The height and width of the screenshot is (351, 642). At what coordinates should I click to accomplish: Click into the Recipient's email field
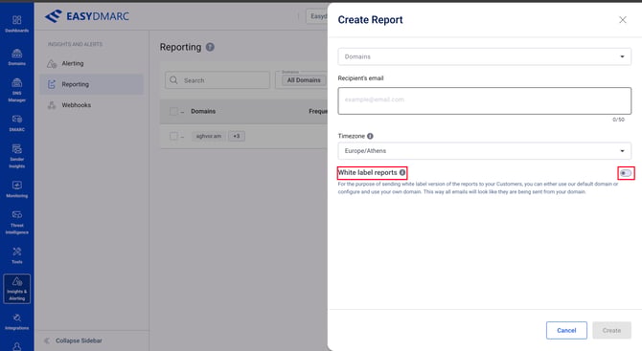pos(484,100)
